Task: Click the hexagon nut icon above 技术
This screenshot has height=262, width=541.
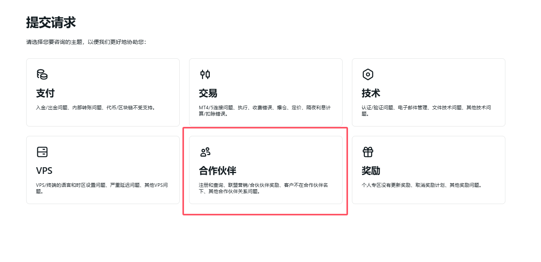Action: (368, 74)
